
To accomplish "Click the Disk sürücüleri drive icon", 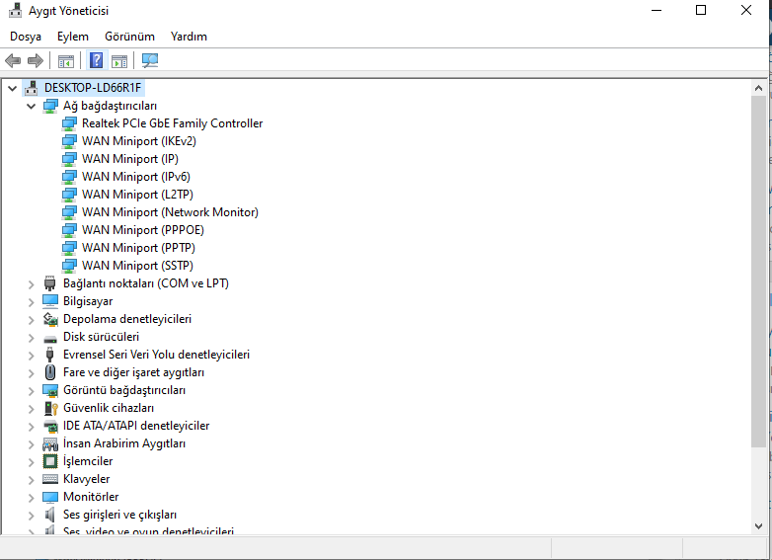I will tap(50, 339).
